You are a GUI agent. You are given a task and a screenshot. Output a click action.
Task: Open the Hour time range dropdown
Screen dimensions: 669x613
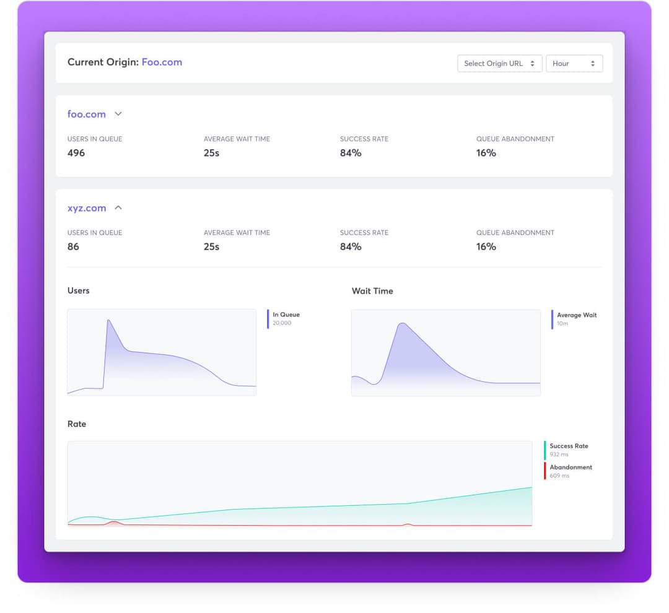(574, 64)
